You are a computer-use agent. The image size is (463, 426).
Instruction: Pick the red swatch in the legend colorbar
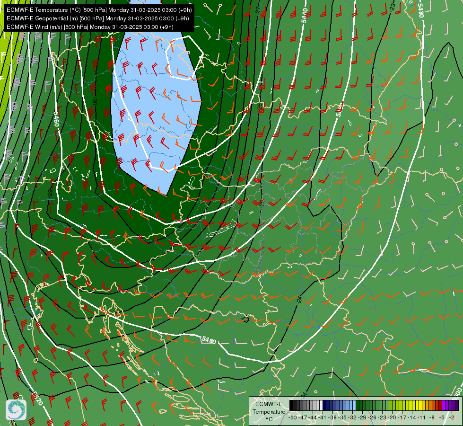pos(440,405)
